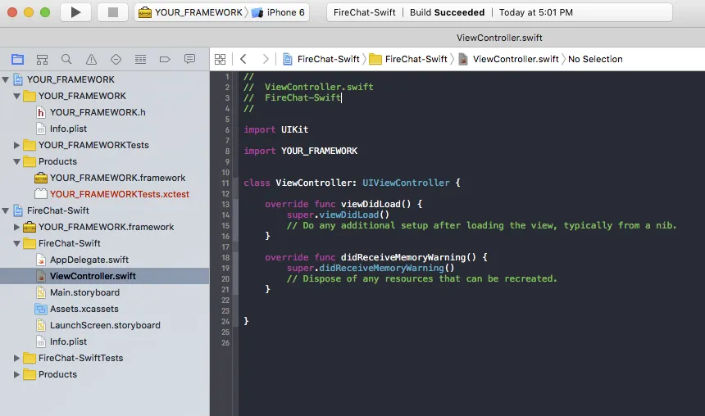Click UIViewController in class declaration
This screenshot has width=705, height=416.
pos(406,183)
